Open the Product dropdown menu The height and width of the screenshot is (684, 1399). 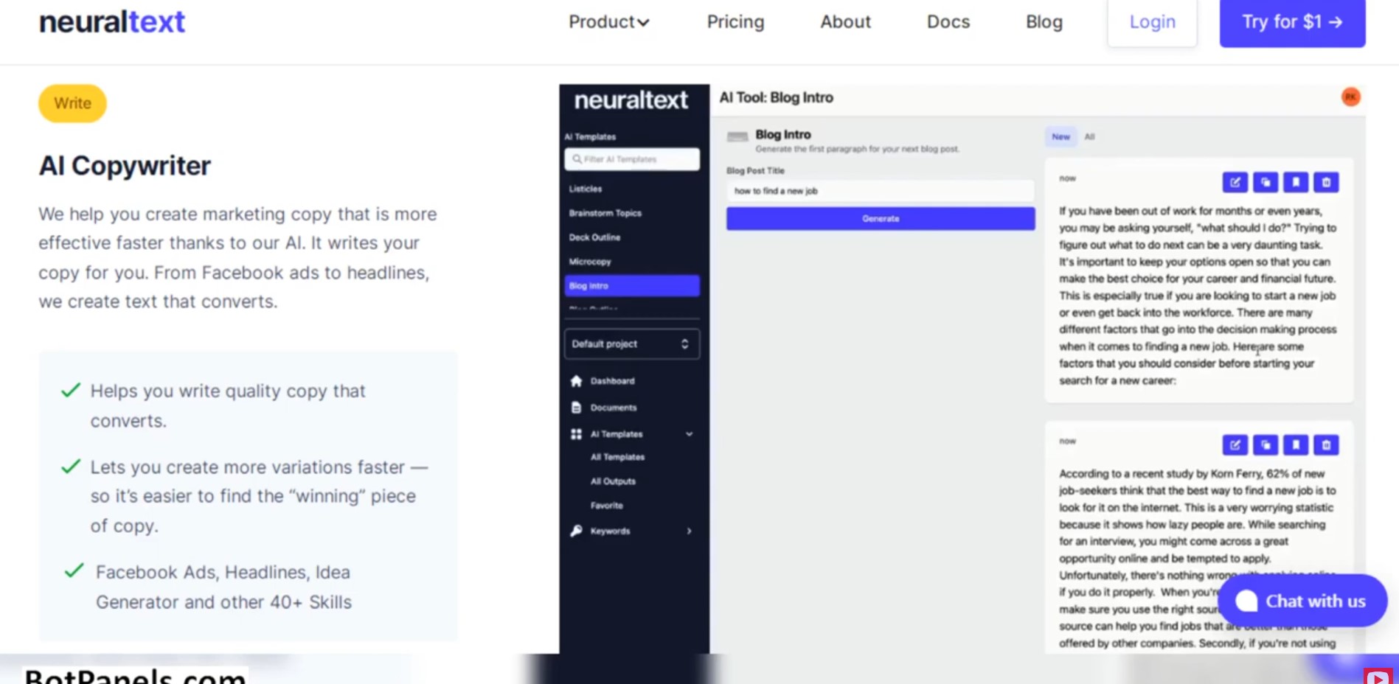pyautogui.click(x=608, y=22)
